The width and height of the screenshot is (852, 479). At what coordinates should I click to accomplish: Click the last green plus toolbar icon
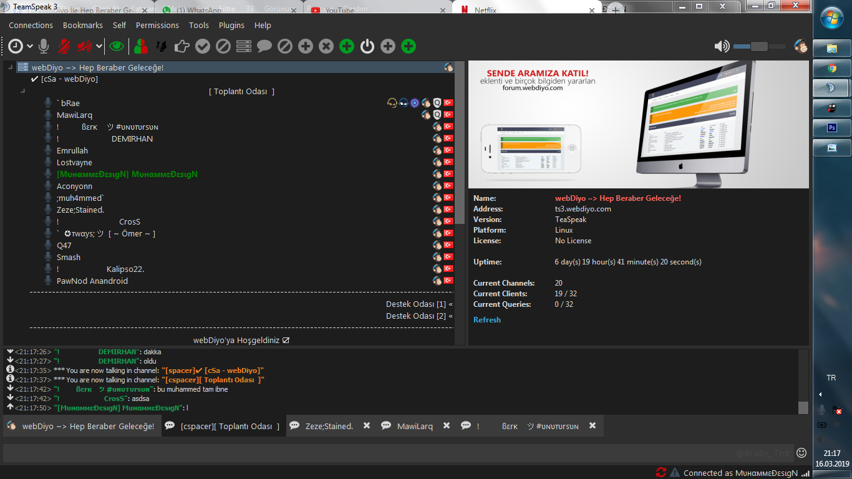click(x=409, y=46)
